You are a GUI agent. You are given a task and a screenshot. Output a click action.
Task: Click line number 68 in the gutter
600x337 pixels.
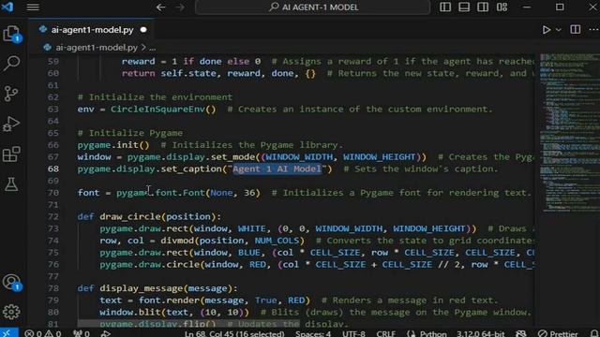pyautogui.click(x=53, y=168)
